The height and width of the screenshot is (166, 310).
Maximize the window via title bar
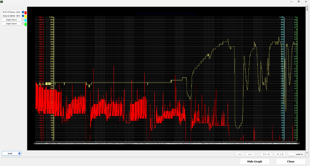pyautogui.click(x=299, y=2)
